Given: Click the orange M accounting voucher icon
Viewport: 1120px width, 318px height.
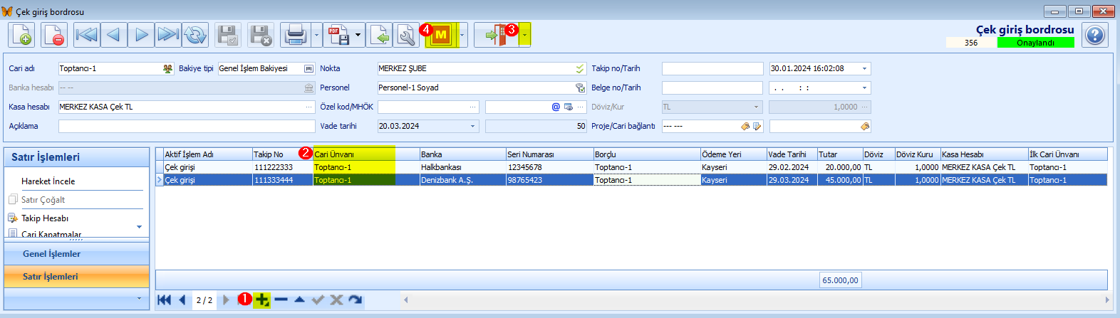Looking at the screenshot, I should point(441,35).
